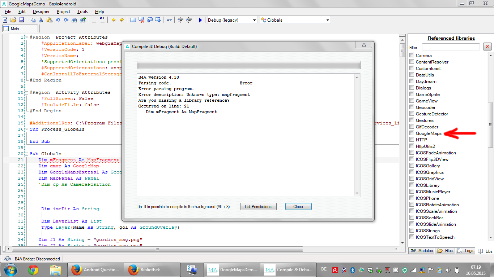Run the compiler with the blue play icon
This screenshot has height=277, width=494.
200,20
